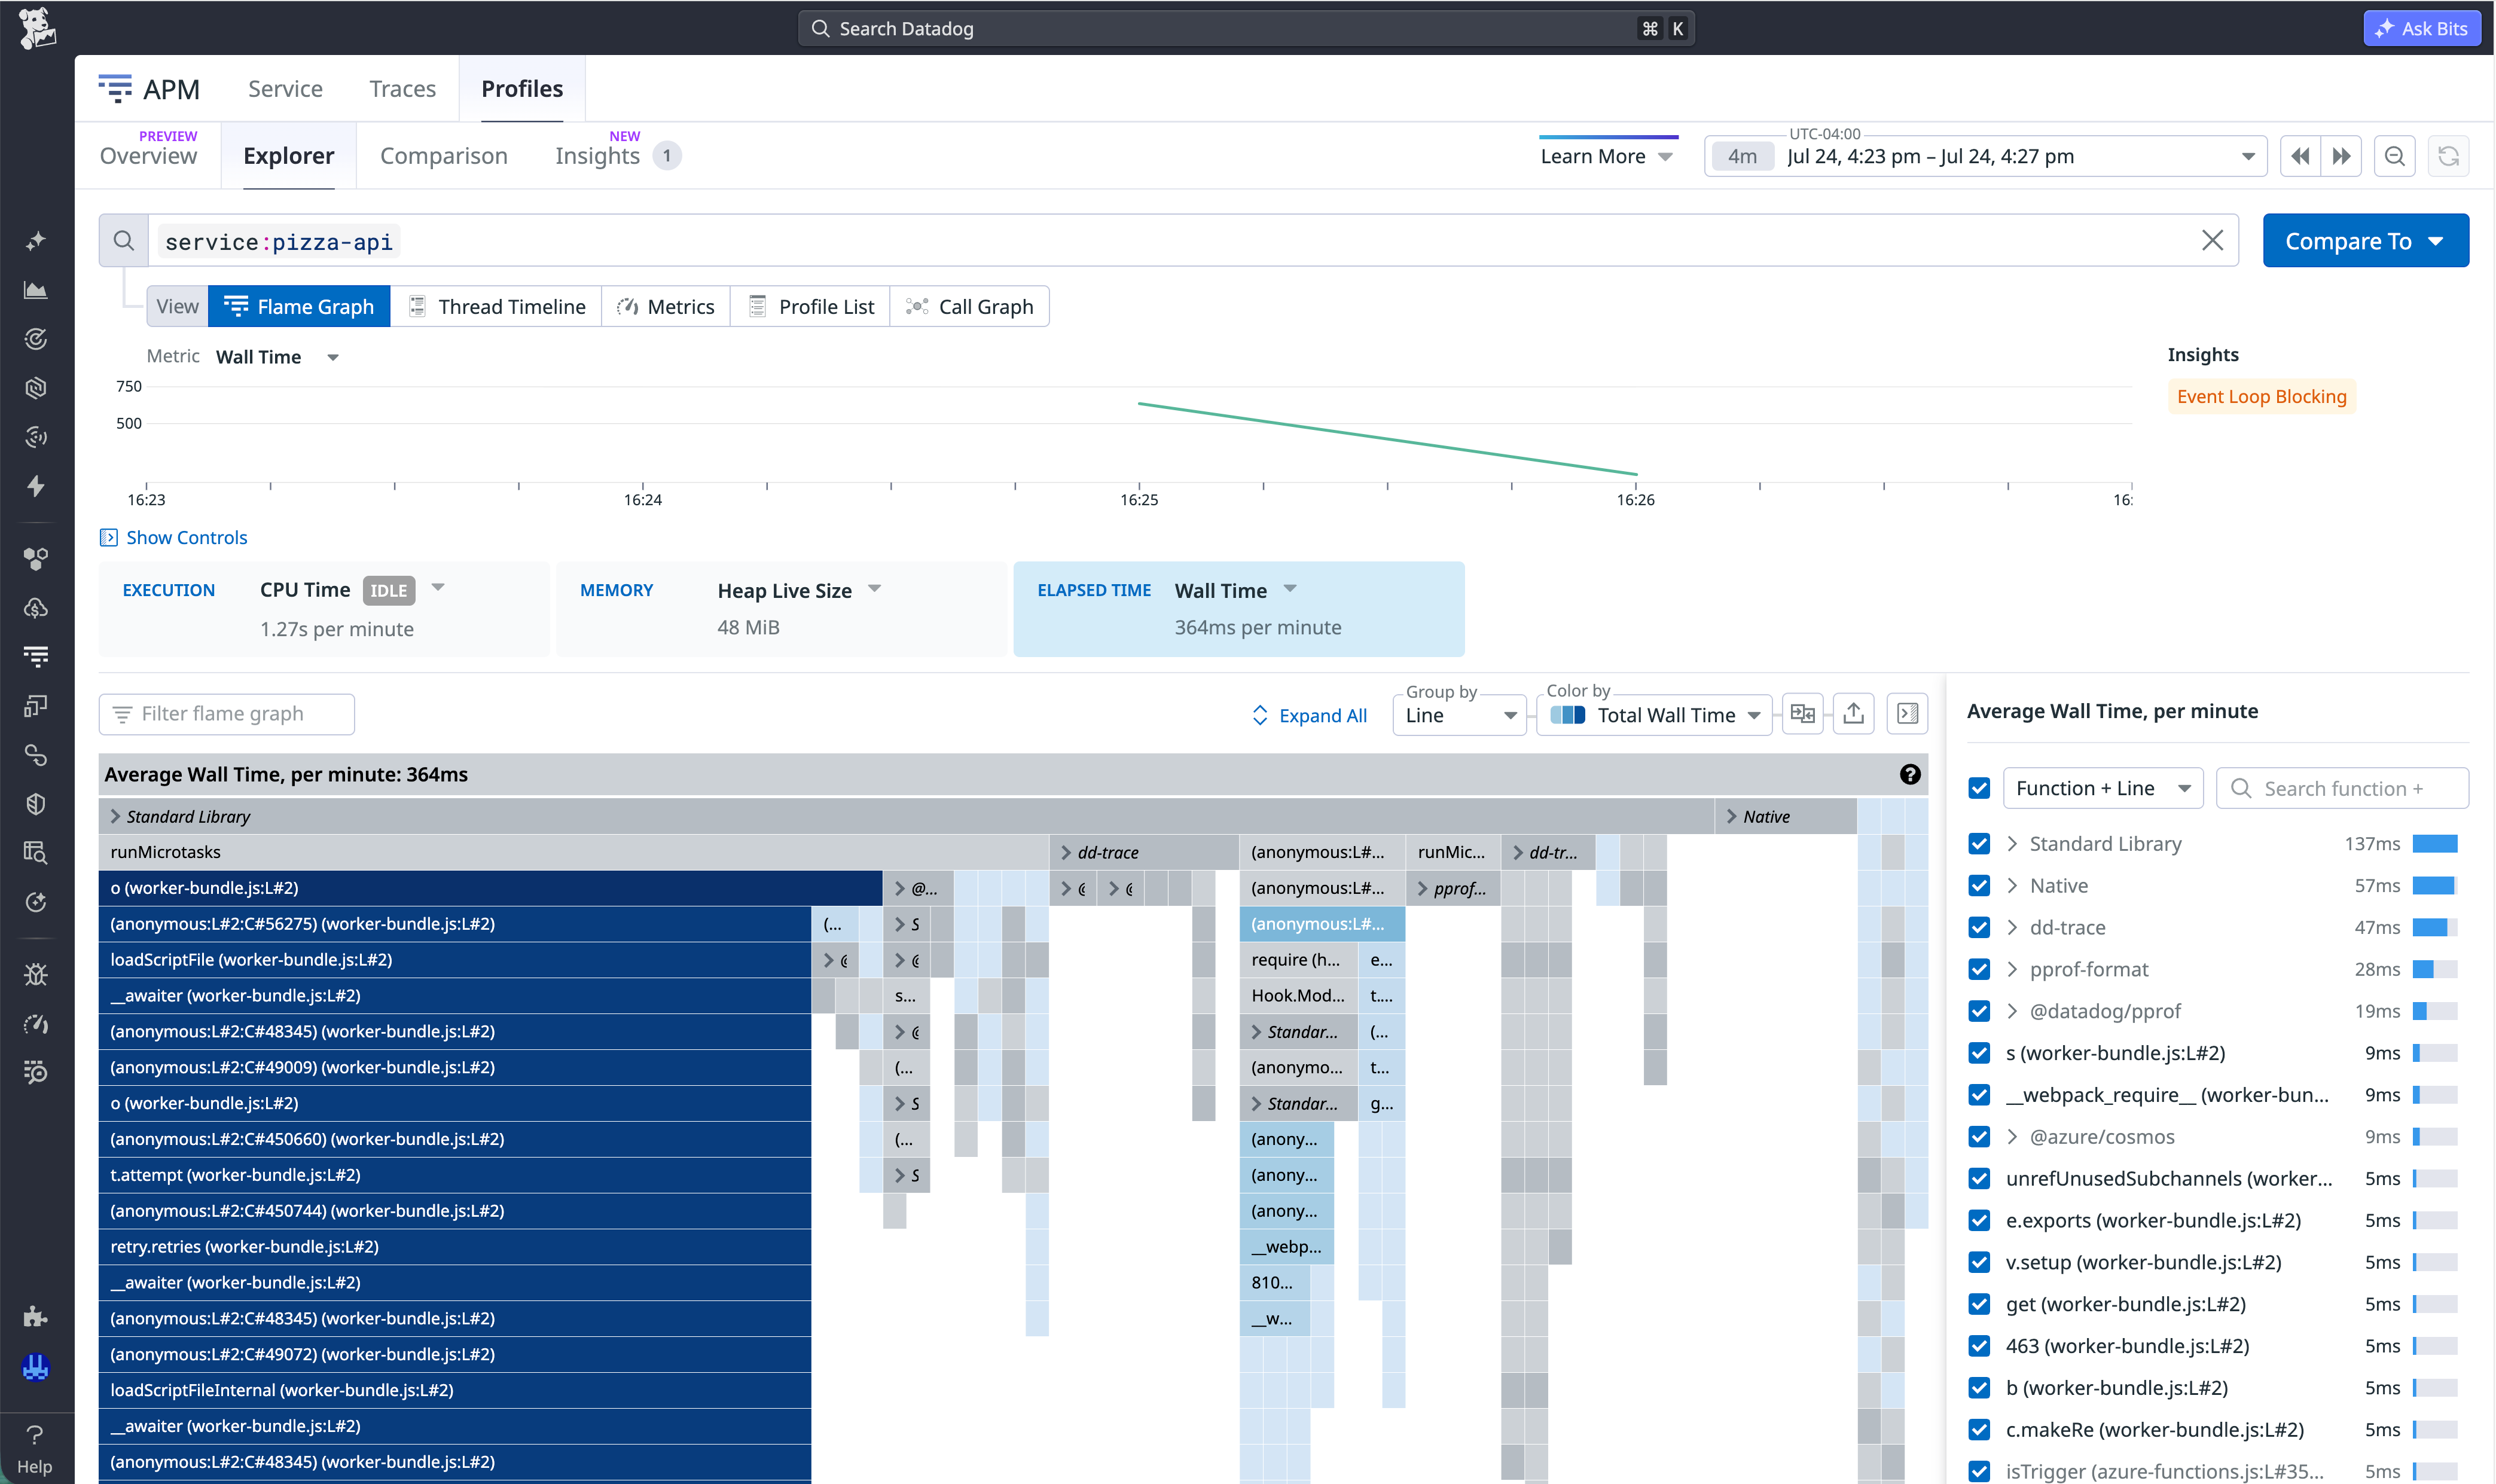Switch to the Traces tab
This screenshot has height=1484, width=2496.
[402, 89]
